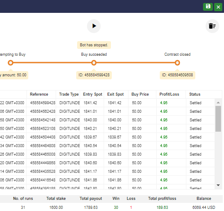This screenshot has height=211, width=224.
Task: Click the Total profit/loss value 189.63
Action: (162, 208)
